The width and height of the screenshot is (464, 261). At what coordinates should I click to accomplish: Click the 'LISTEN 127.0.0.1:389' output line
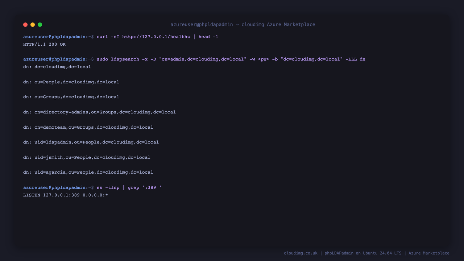click(x=66, y=195)
